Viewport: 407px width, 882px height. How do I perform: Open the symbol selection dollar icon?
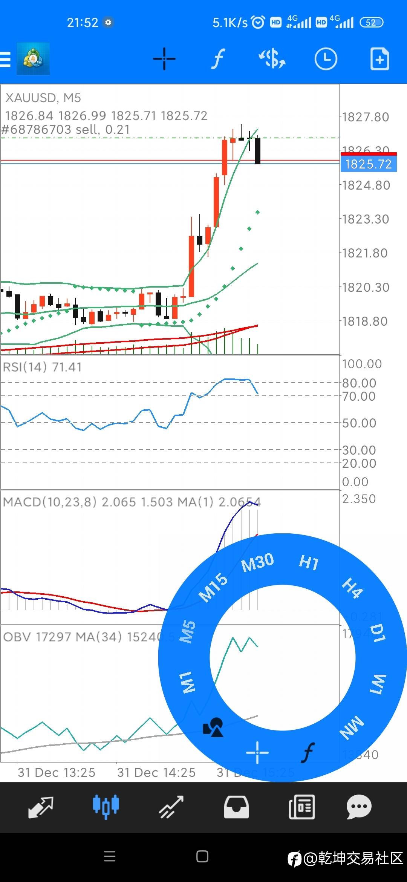(x=272, y=59)
